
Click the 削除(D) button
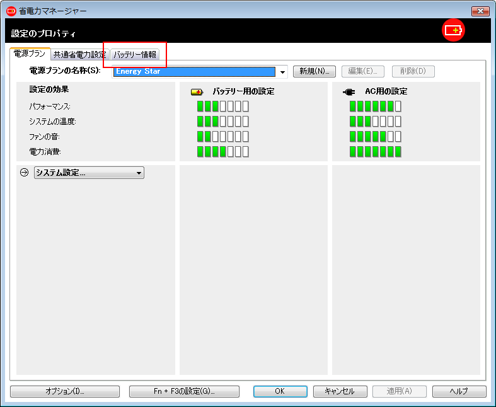[413, 71]
